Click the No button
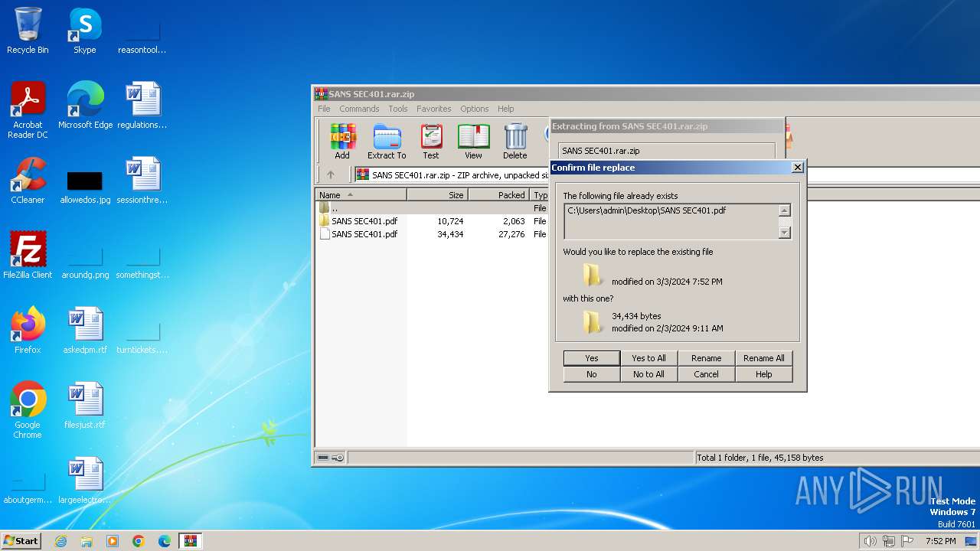Image resolution: width=980 pixels, height=551 pixels. 592,374
